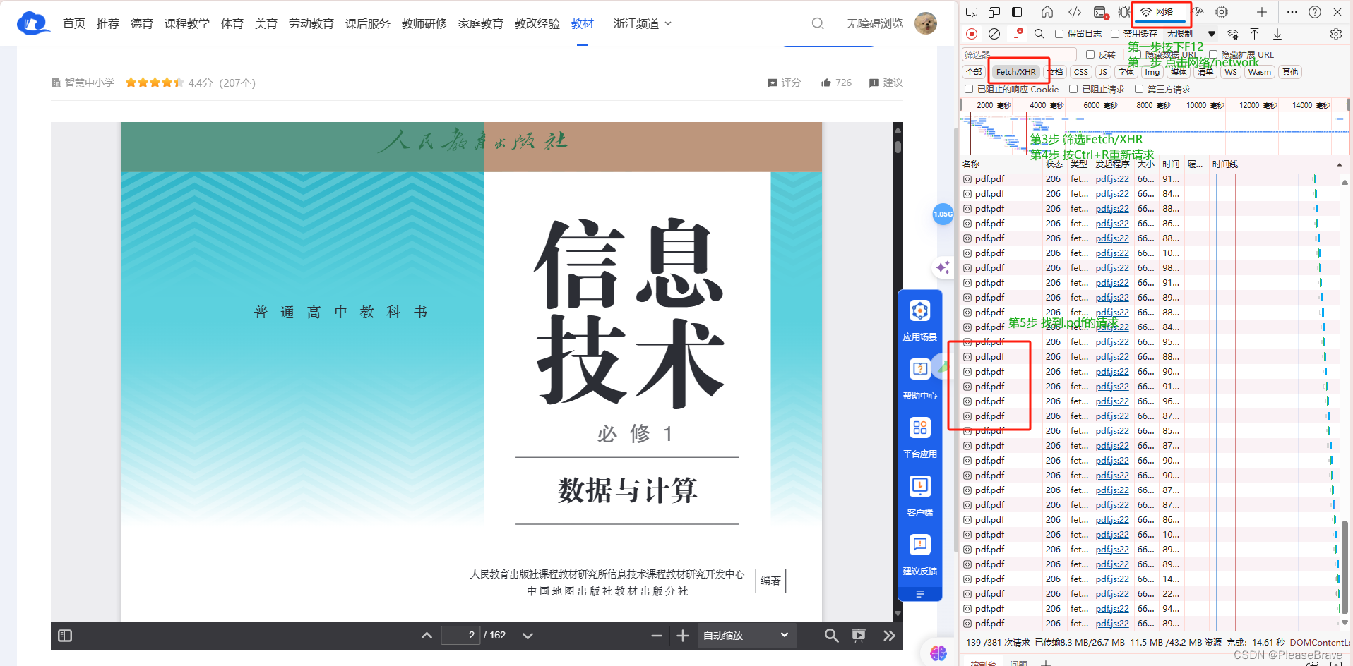This screenshot has width=1353, height=666.
Task: Select the Fetch/XHR filter type
Action: 1015,72
